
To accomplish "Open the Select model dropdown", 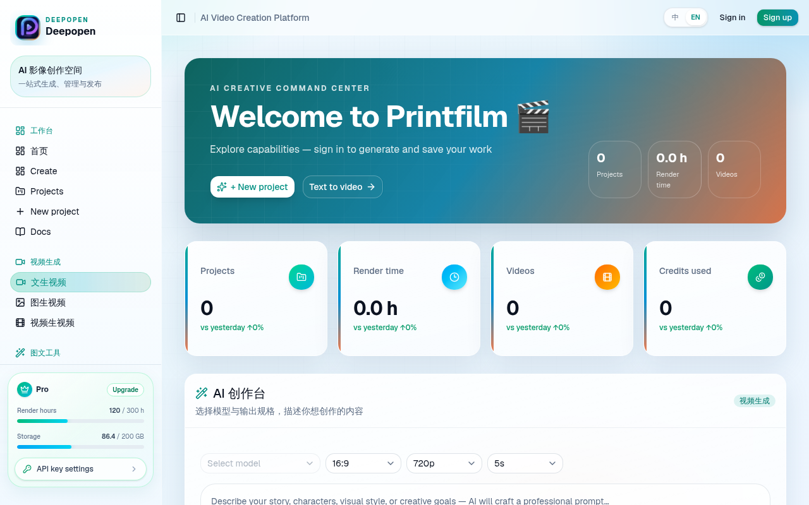I will pos(260,463).
